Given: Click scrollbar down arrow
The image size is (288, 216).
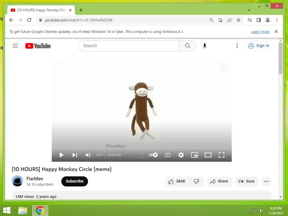Looking at the screenshot, I should point(280,197).
